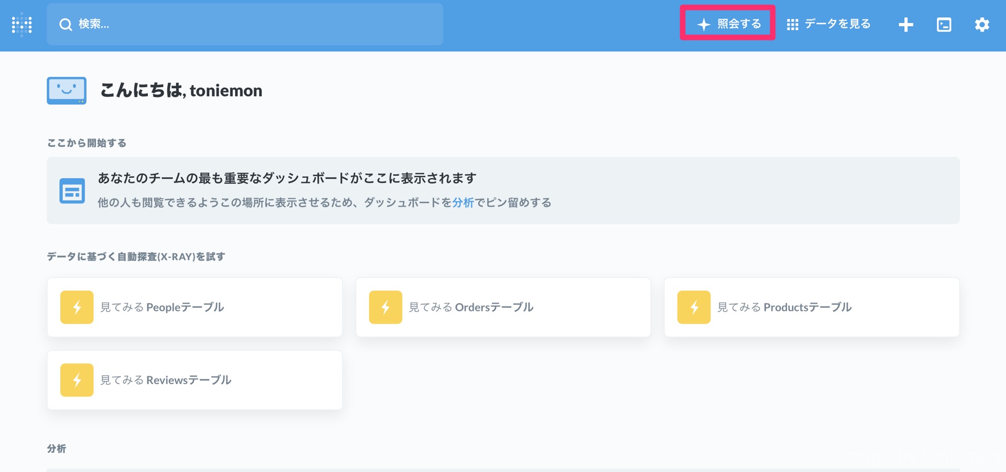Open 見てみる Productsテーブル x-ray card
This screenshot has height=472, width=1006.
[810, 307]
